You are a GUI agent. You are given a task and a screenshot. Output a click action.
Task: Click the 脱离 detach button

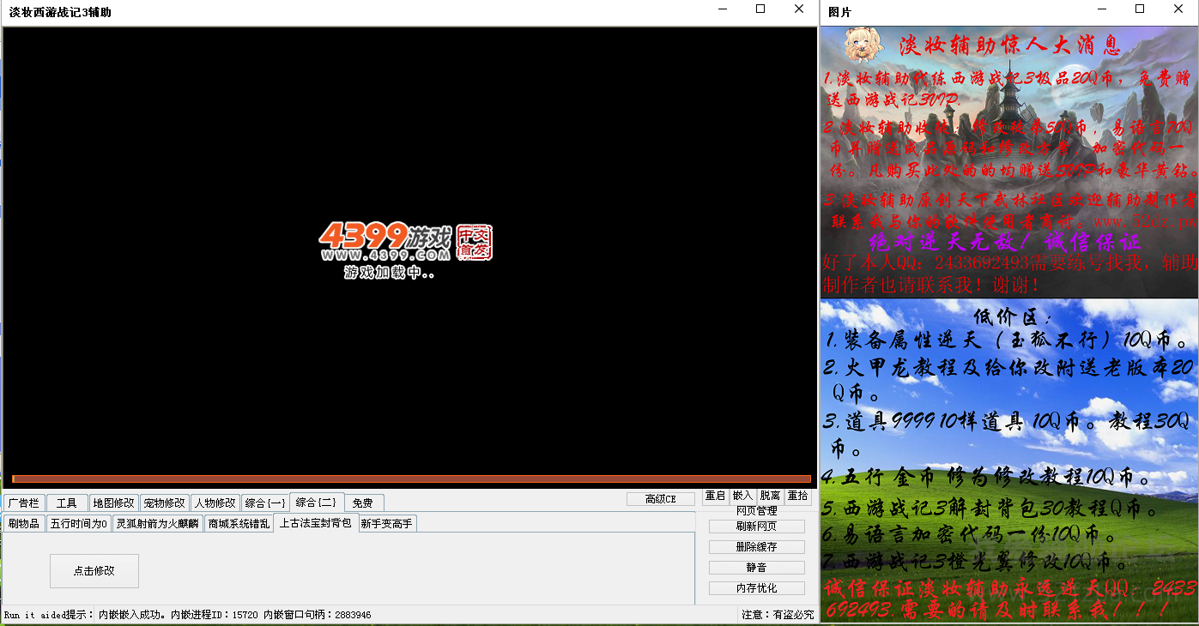(x=770, y=497)
